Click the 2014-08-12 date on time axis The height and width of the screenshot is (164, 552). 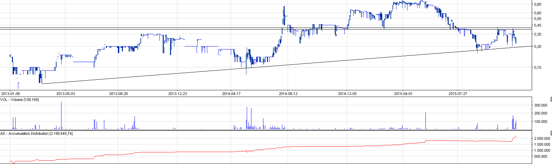point(288,94)
